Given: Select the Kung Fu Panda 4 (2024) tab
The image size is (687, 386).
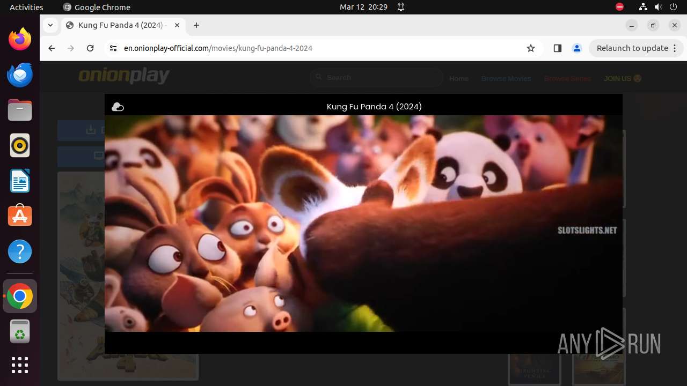Looking at the screenshot, I should click(x=123, y=25).
